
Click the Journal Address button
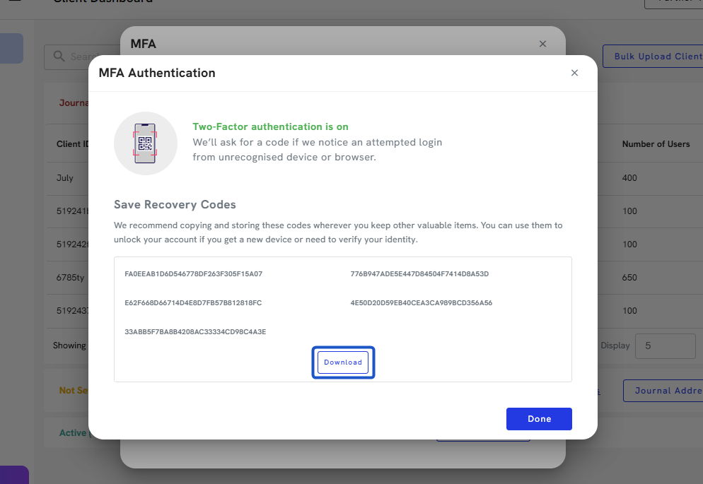(665, 390)
